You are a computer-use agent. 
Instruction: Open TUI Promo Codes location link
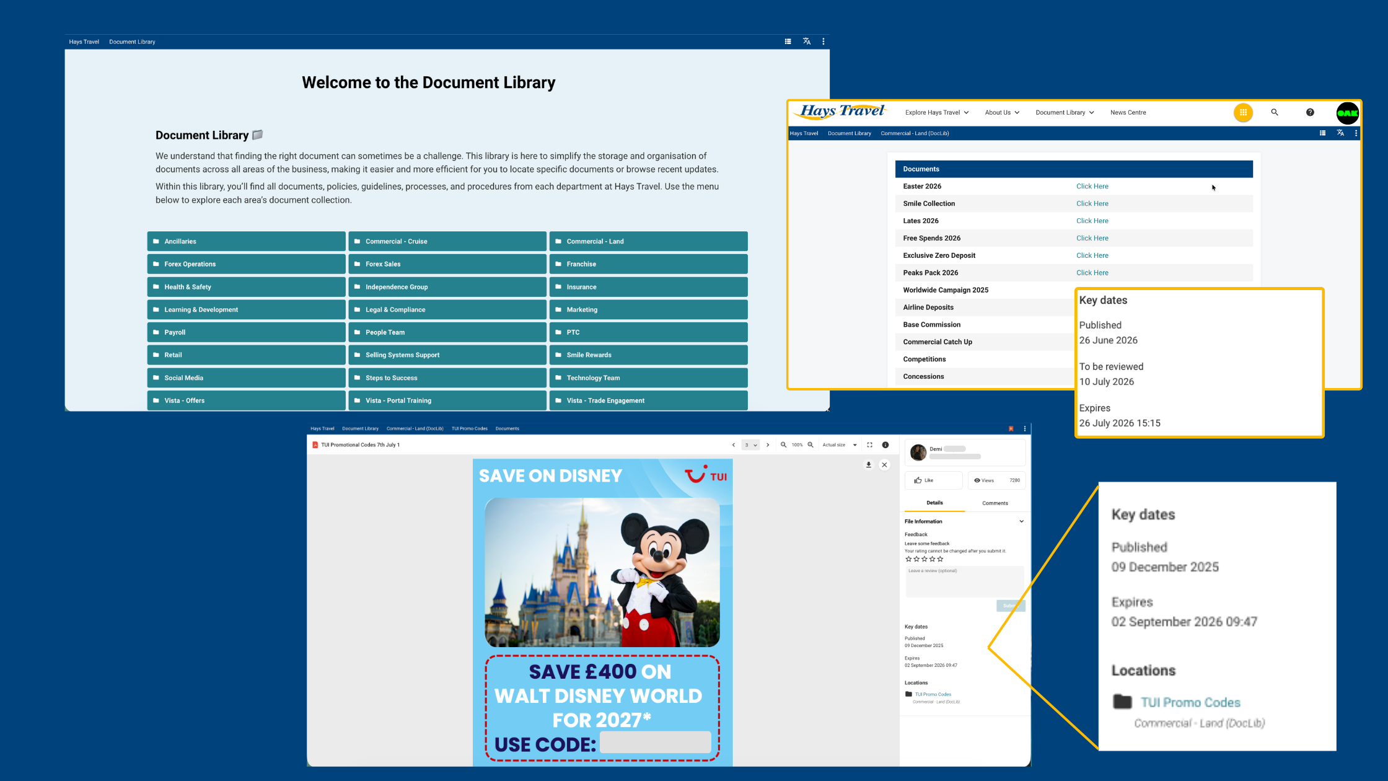pos(933,694)
